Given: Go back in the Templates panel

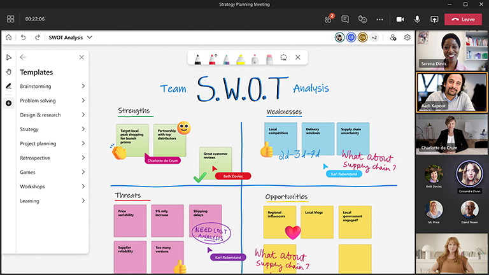Looking at the screenshot, I should click(24, 57).
